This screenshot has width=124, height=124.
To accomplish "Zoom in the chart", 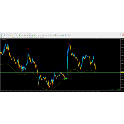I will click(x=51, y=35).
